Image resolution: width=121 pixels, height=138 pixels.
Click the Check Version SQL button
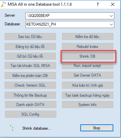pos(30,85)
